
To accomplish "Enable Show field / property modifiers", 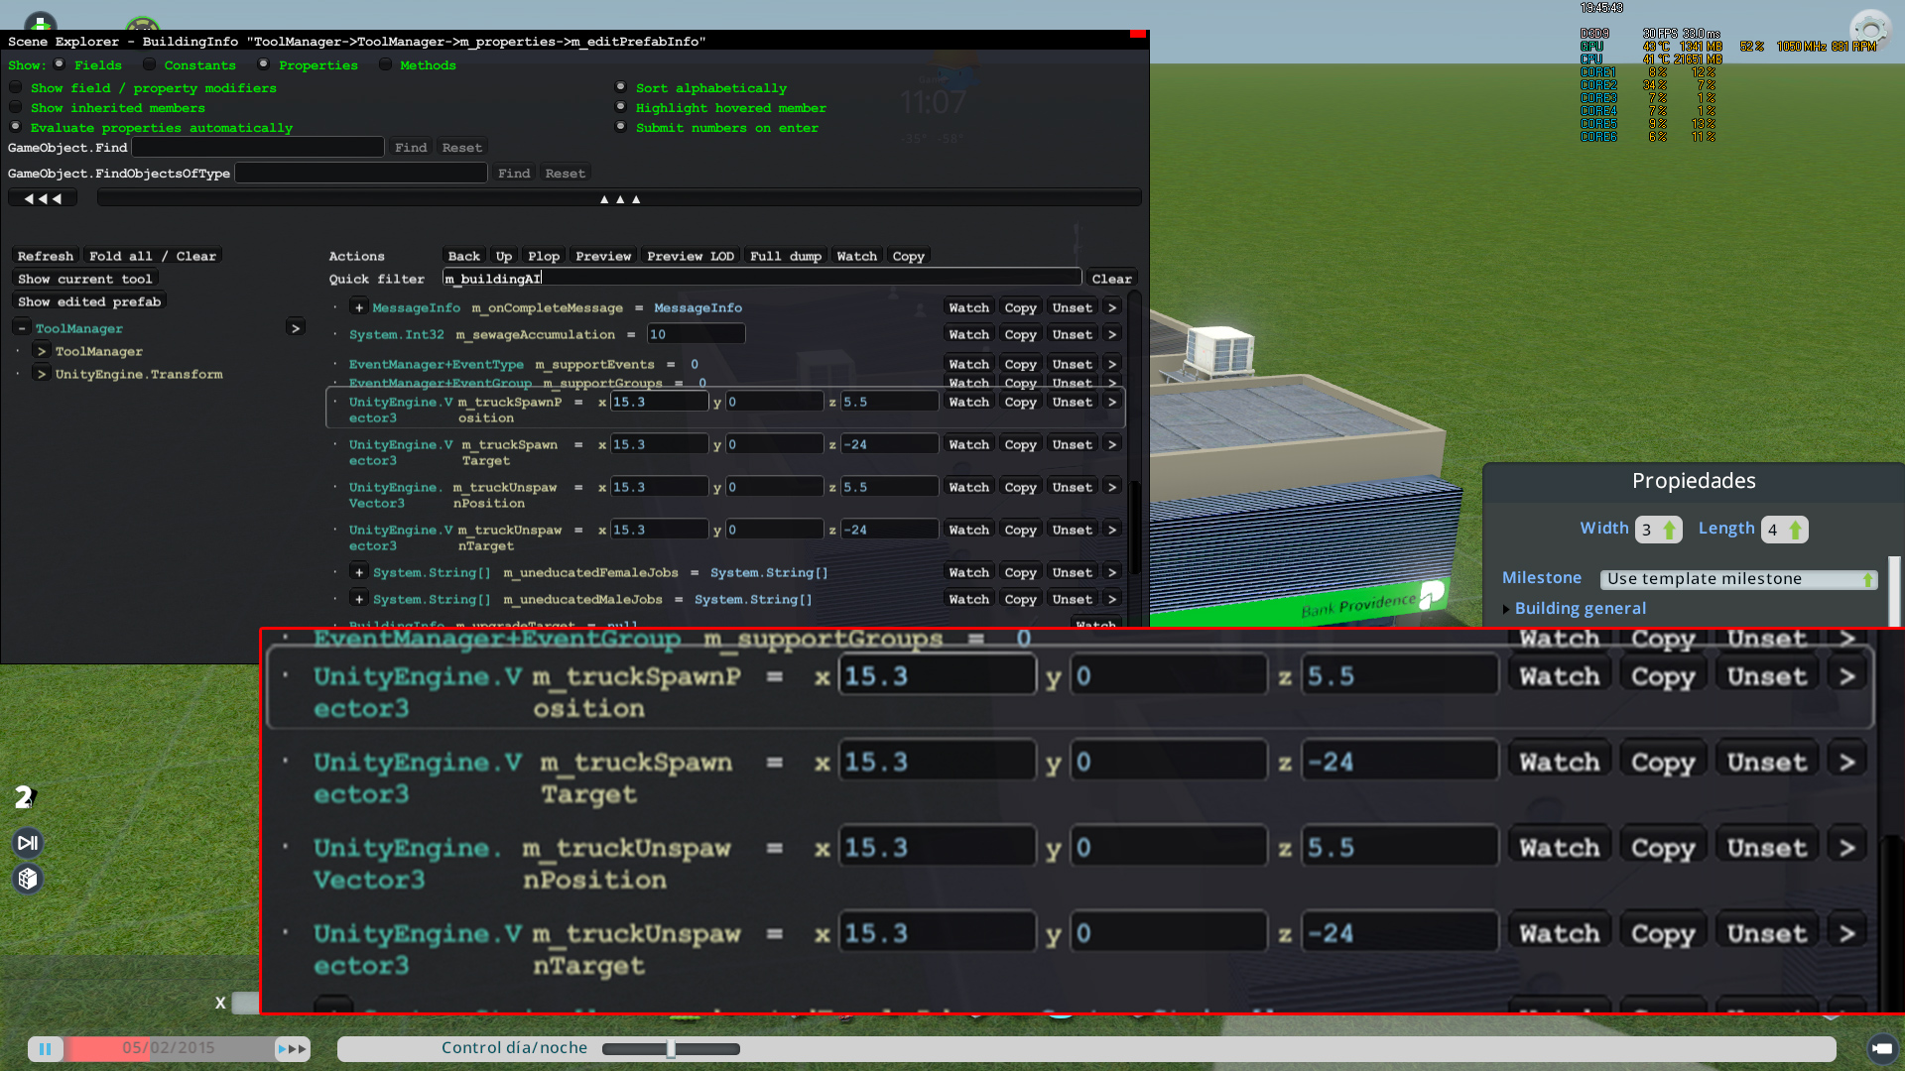I will point(16,87).
